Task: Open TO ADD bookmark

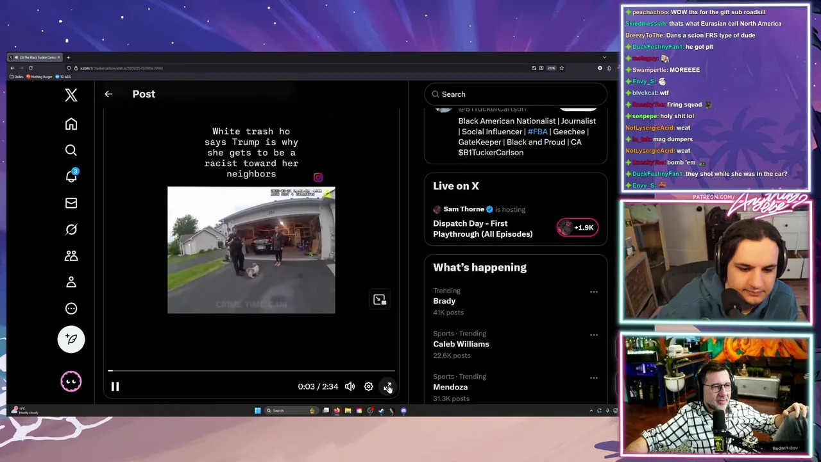Action: click(x=63, y=76)
